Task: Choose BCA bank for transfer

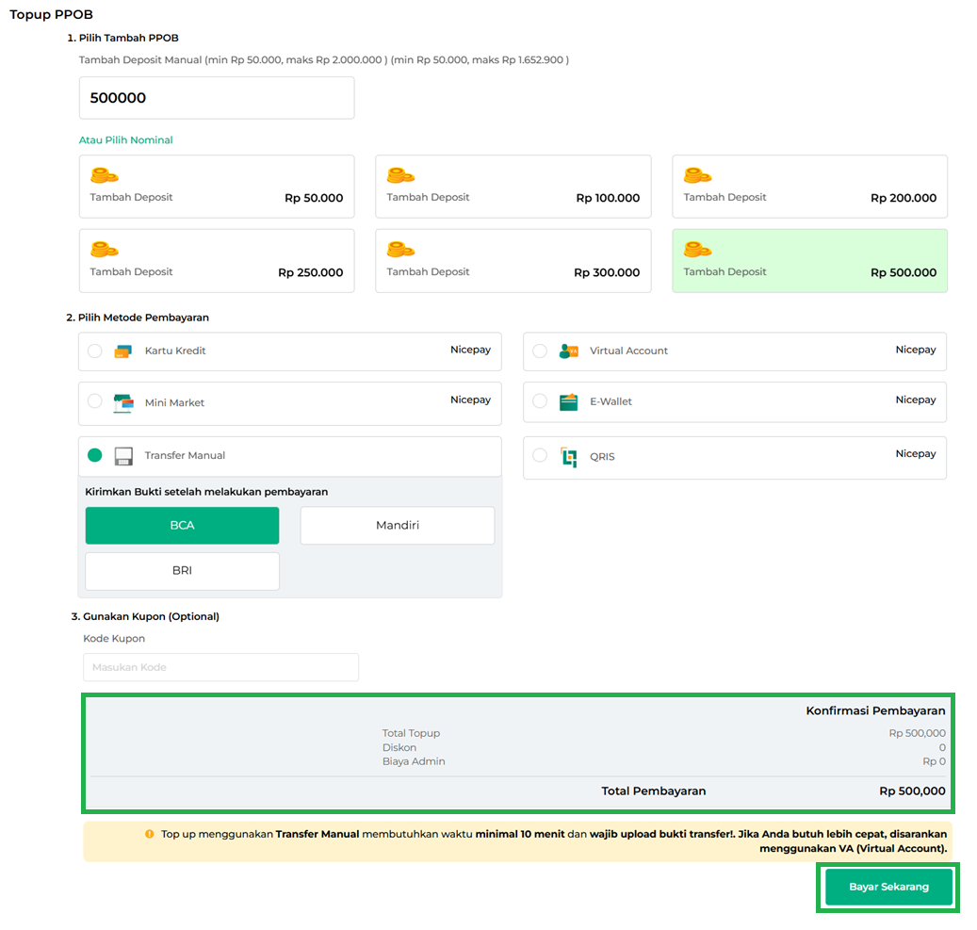Action: (x=182, y=526)
